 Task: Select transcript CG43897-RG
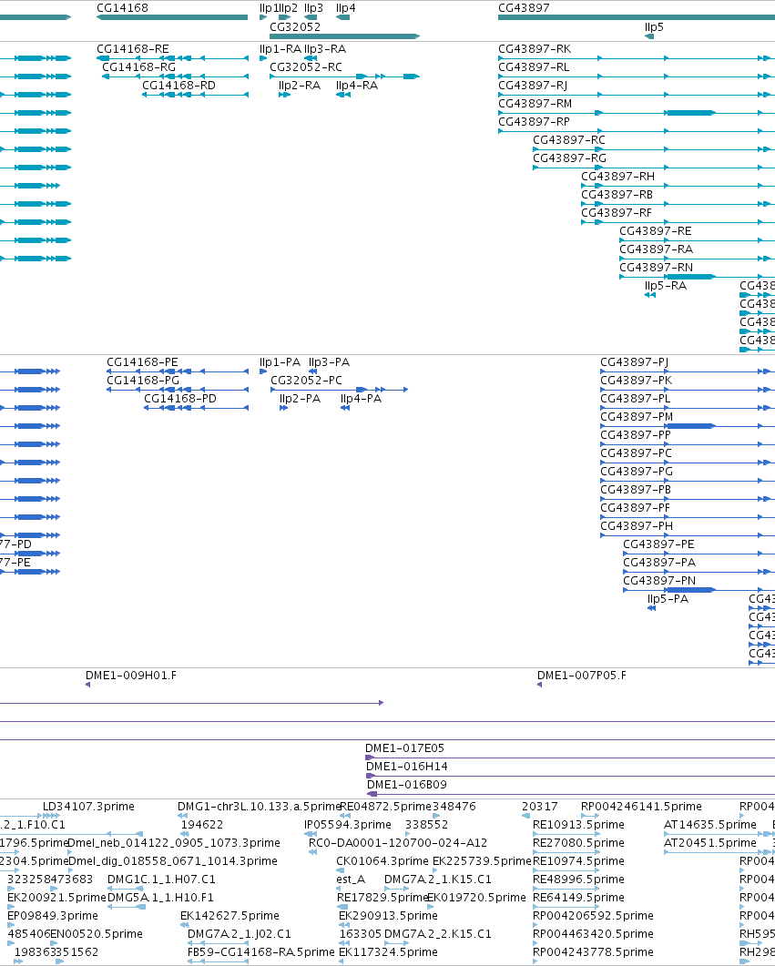pos(570,158)
